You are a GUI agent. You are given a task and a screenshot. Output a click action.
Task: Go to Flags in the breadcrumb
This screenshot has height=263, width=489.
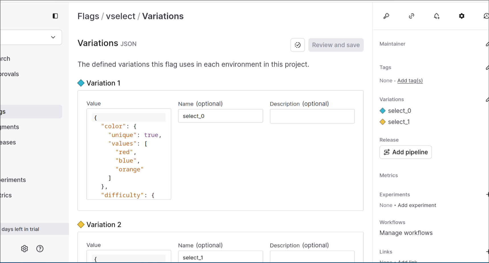[x=88, y=16]
